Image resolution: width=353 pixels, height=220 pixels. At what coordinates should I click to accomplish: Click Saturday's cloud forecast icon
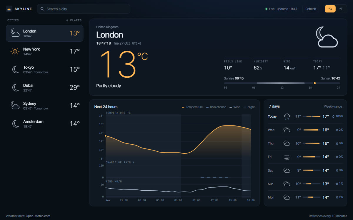[287, 170]
